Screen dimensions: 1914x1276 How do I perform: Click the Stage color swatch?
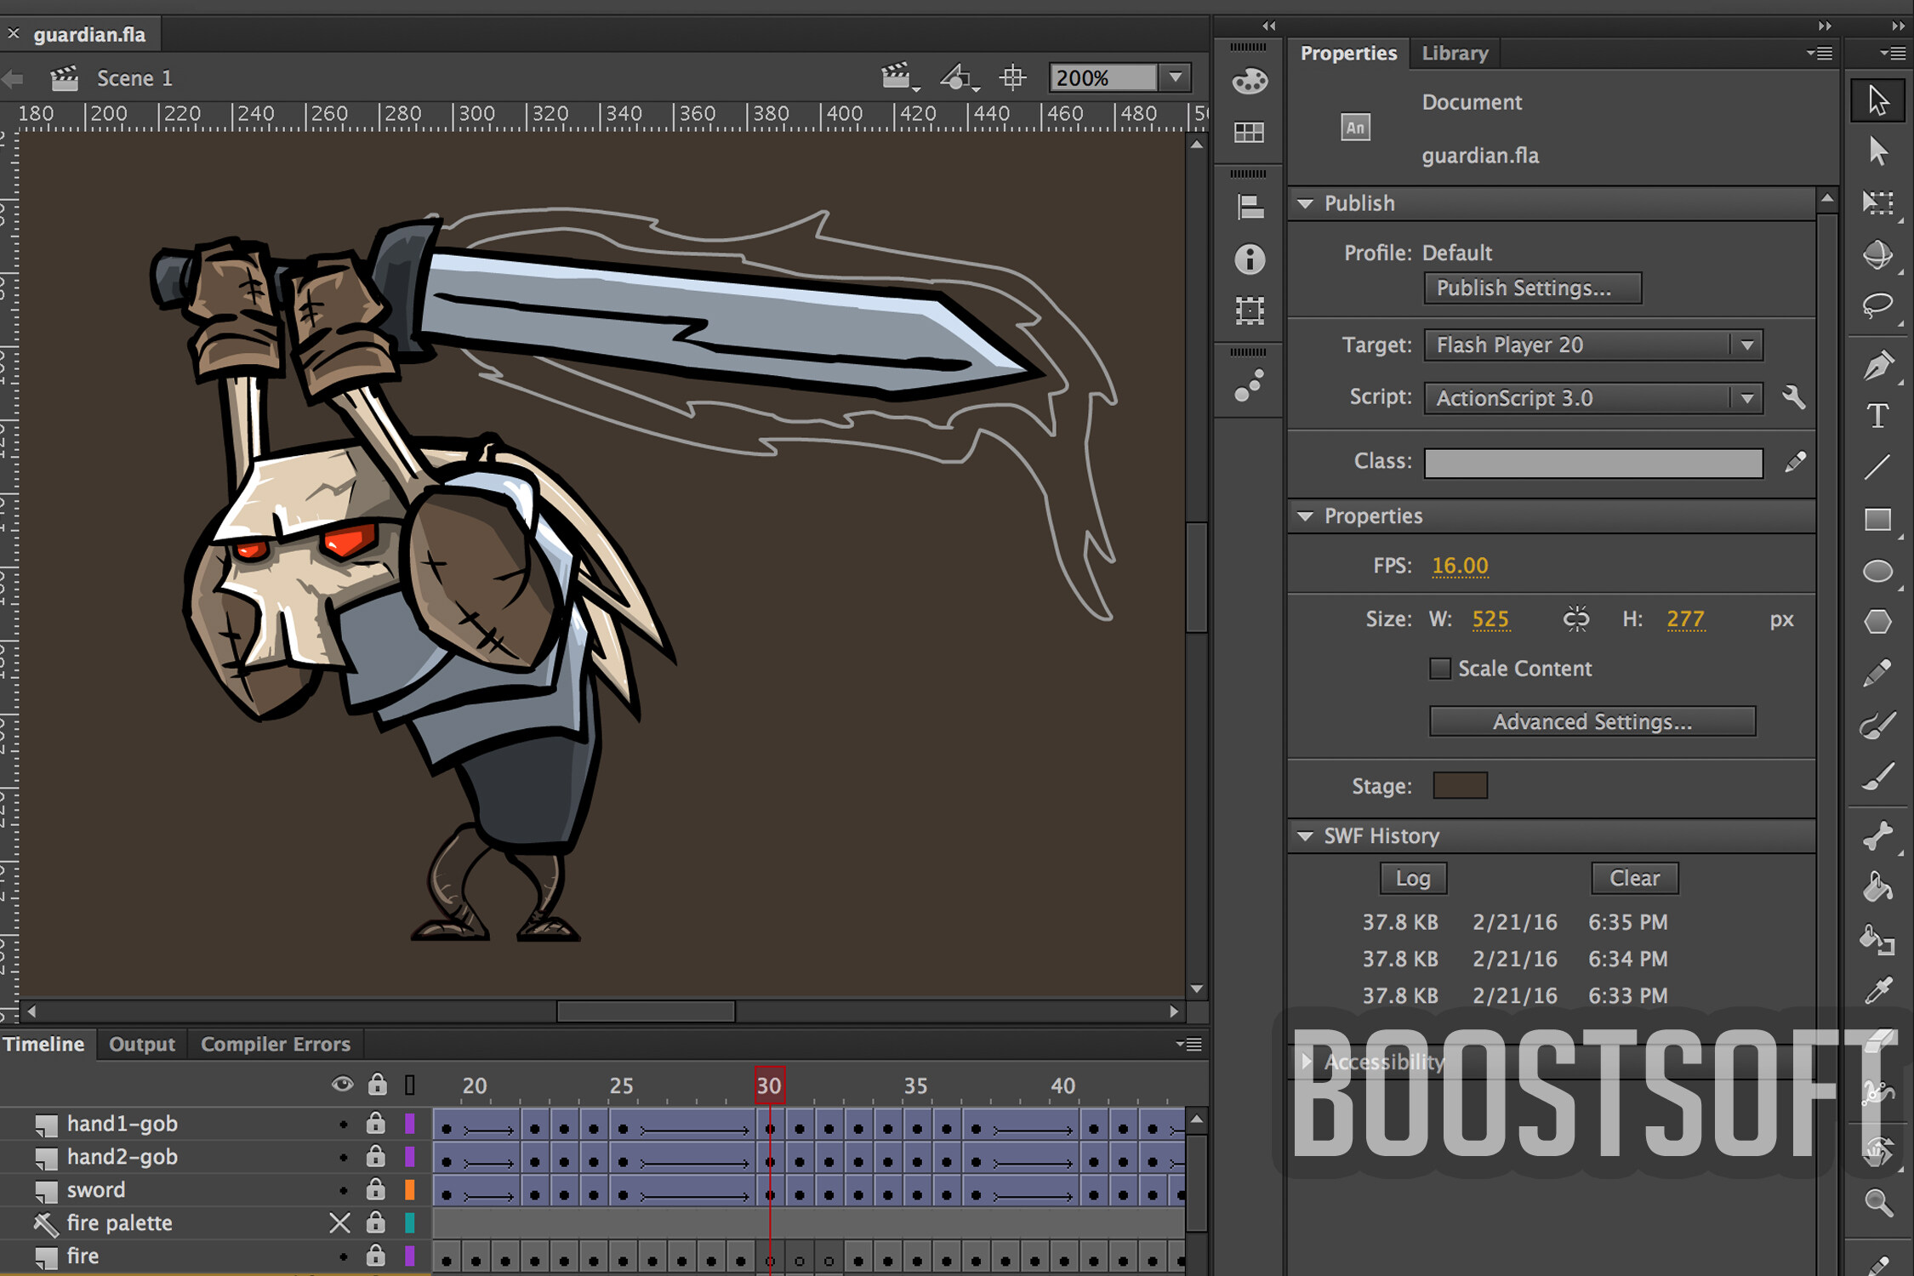(1460, 785)
